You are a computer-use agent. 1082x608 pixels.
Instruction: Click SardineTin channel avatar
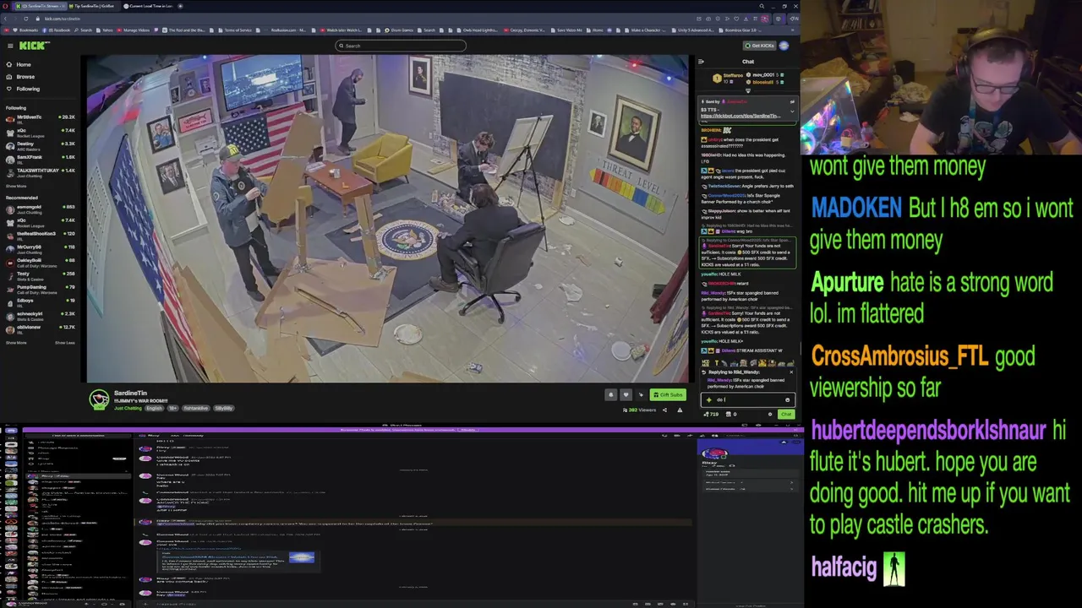(100, 399)
